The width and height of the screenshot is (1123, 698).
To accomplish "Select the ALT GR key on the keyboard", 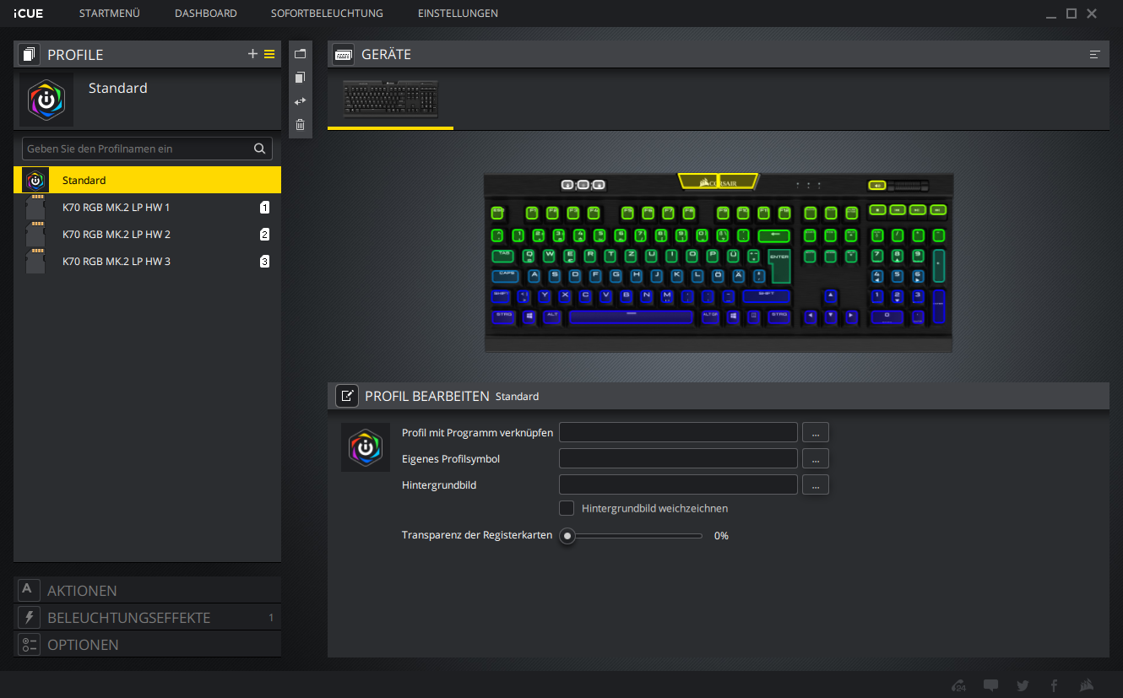I will coord(710,317).
